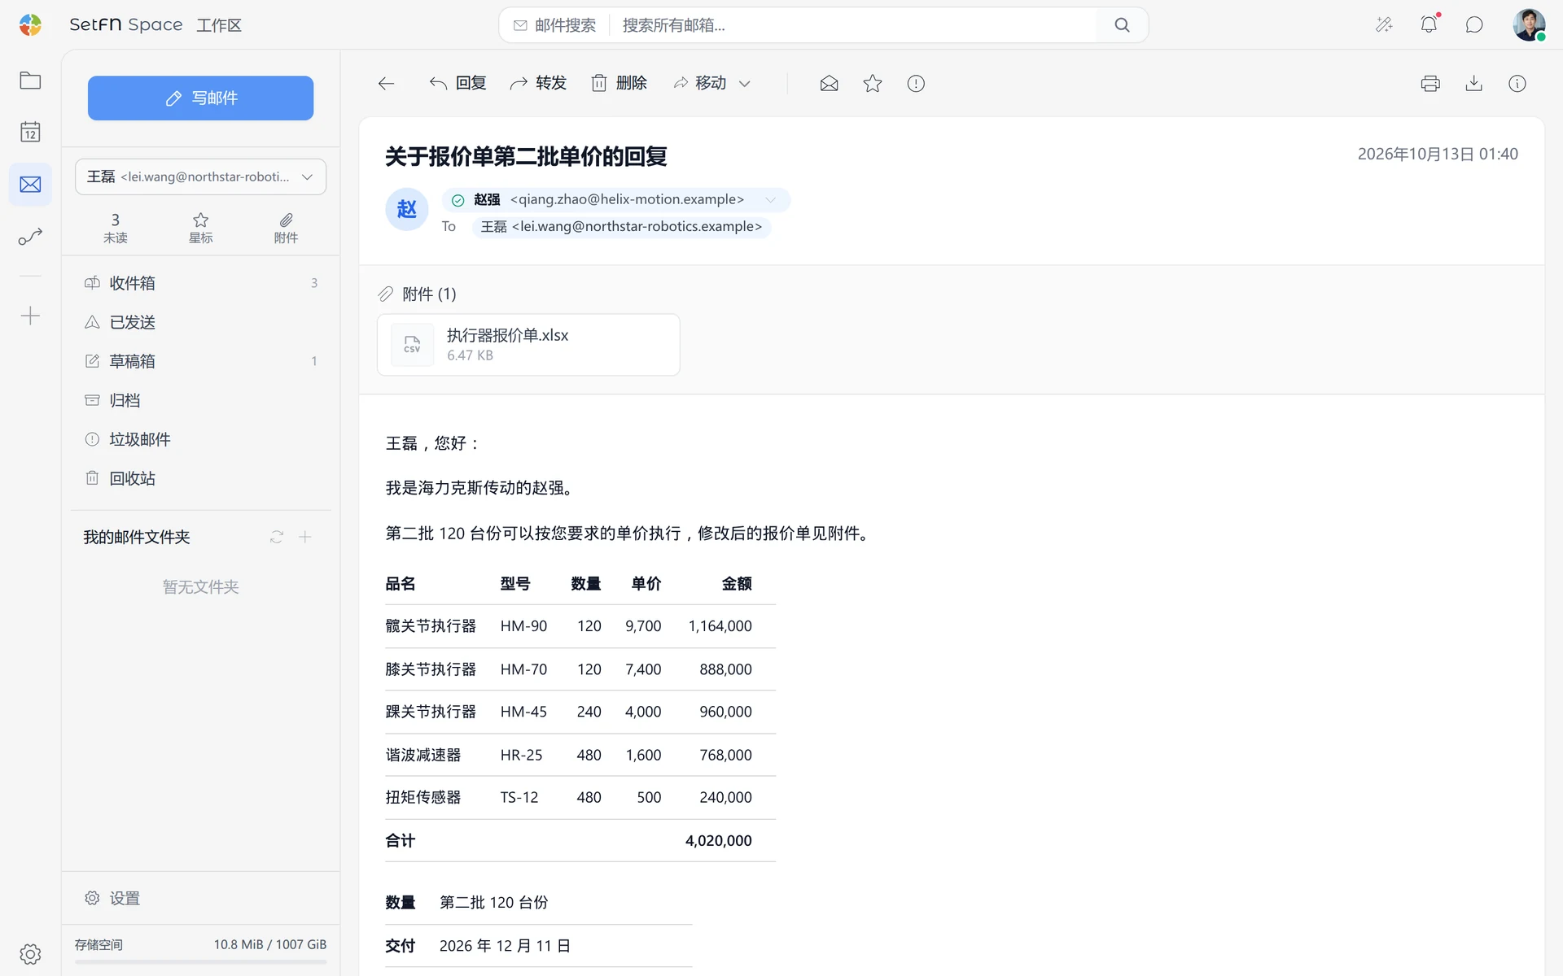Viewport: 1563px width, 976px height.
Task: Open attachment 执行器报价单.xlsx
Action: click(528, 345)
